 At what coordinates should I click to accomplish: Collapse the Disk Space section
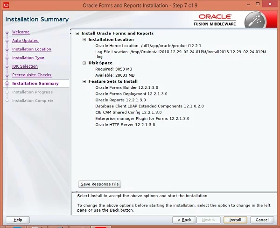(x=84, y=63)
